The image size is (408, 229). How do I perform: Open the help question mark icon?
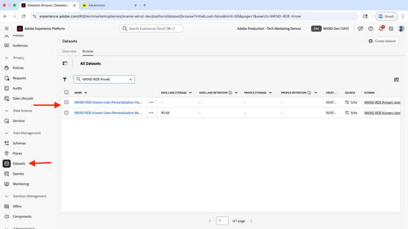(370, 29)
